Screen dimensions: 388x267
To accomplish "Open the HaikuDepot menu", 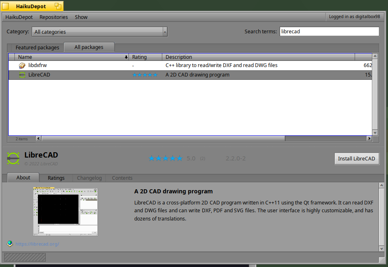I will coord(19,17).
